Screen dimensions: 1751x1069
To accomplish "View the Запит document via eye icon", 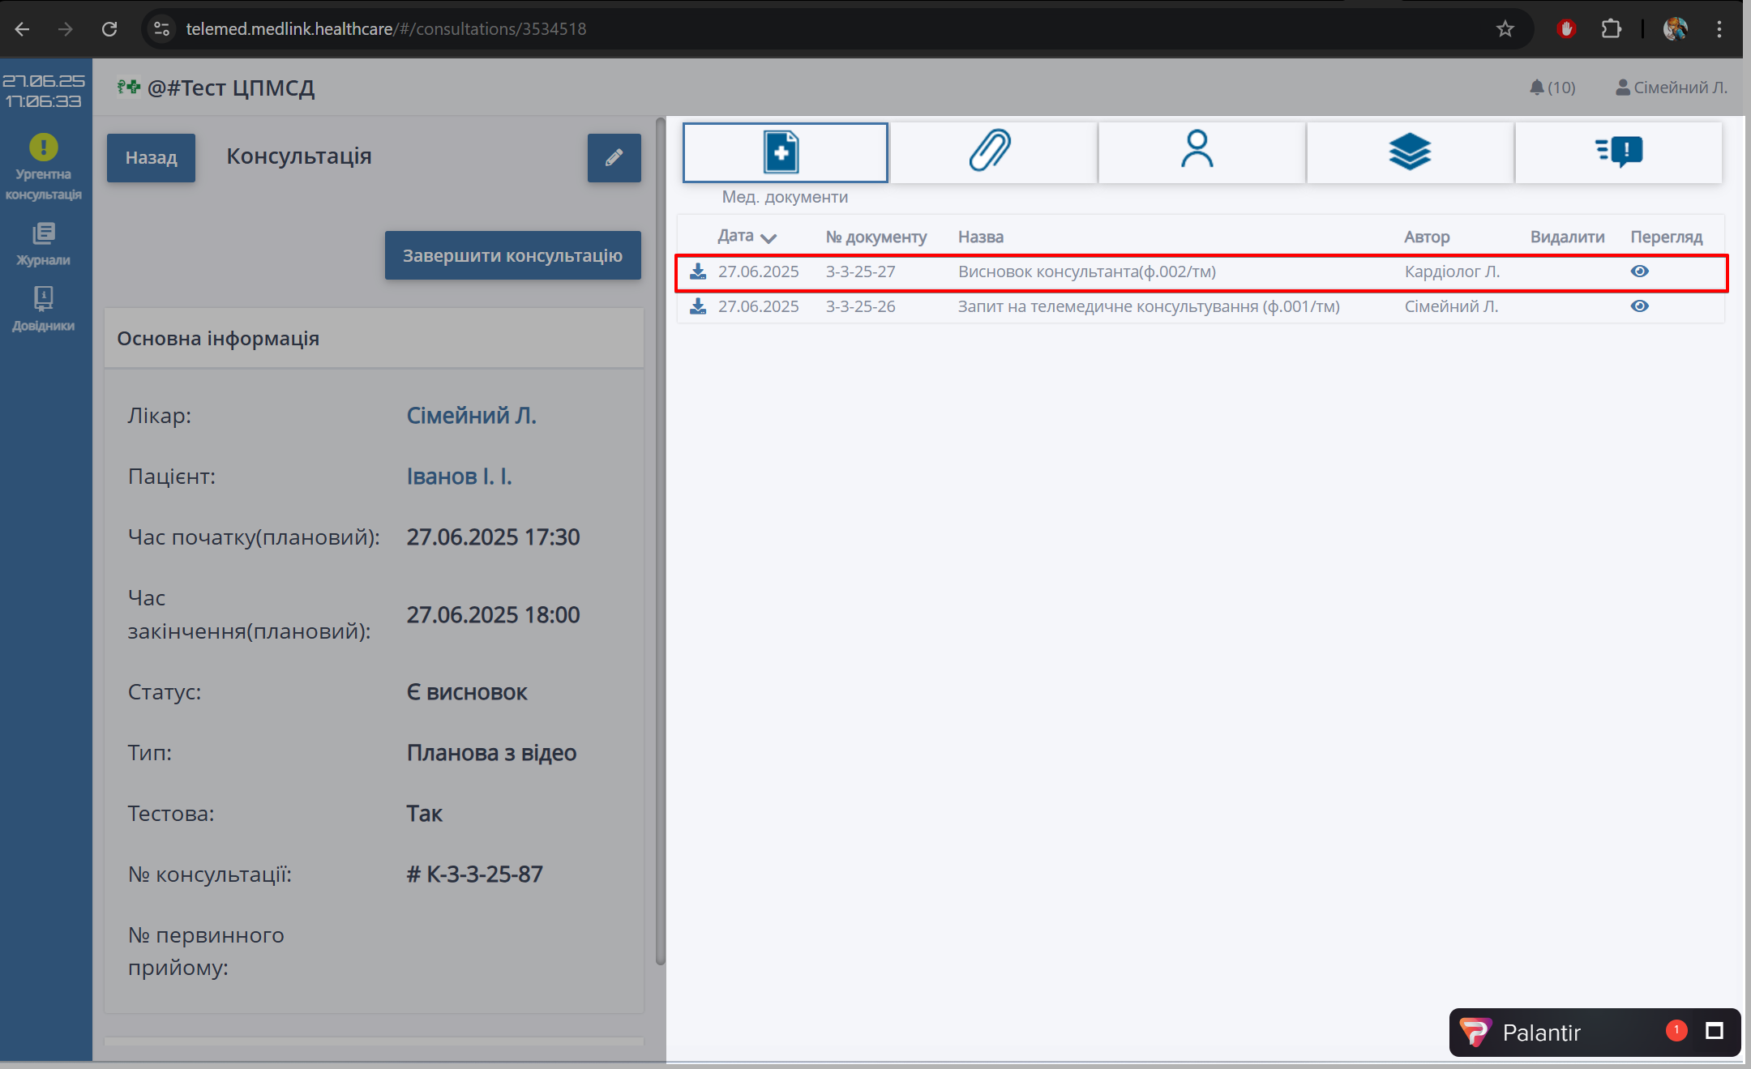I will (1639, 306).
